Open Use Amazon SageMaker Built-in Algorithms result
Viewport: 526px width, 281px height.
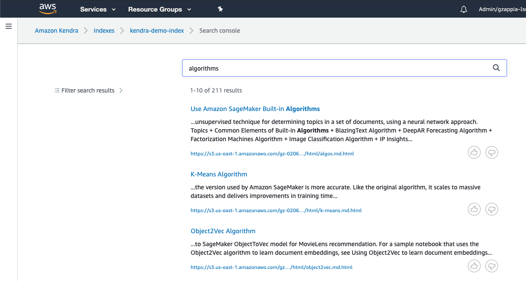(x=255, y=109)
